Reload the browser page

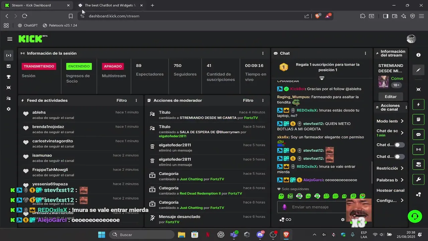tap(24, 16)
